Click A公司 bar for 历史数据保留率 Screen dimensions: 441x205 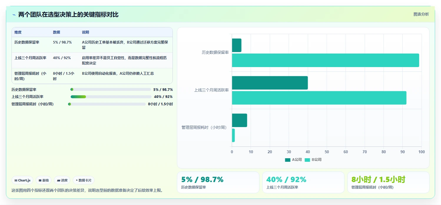click(237, 45)
